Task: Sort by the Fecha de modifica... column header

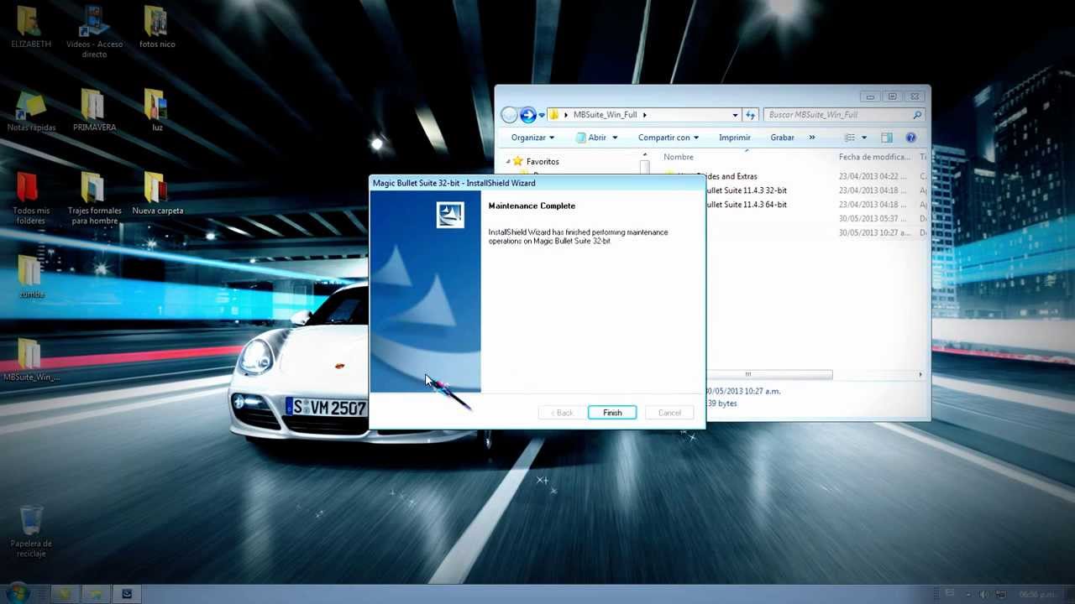Action: pos(874,157)
